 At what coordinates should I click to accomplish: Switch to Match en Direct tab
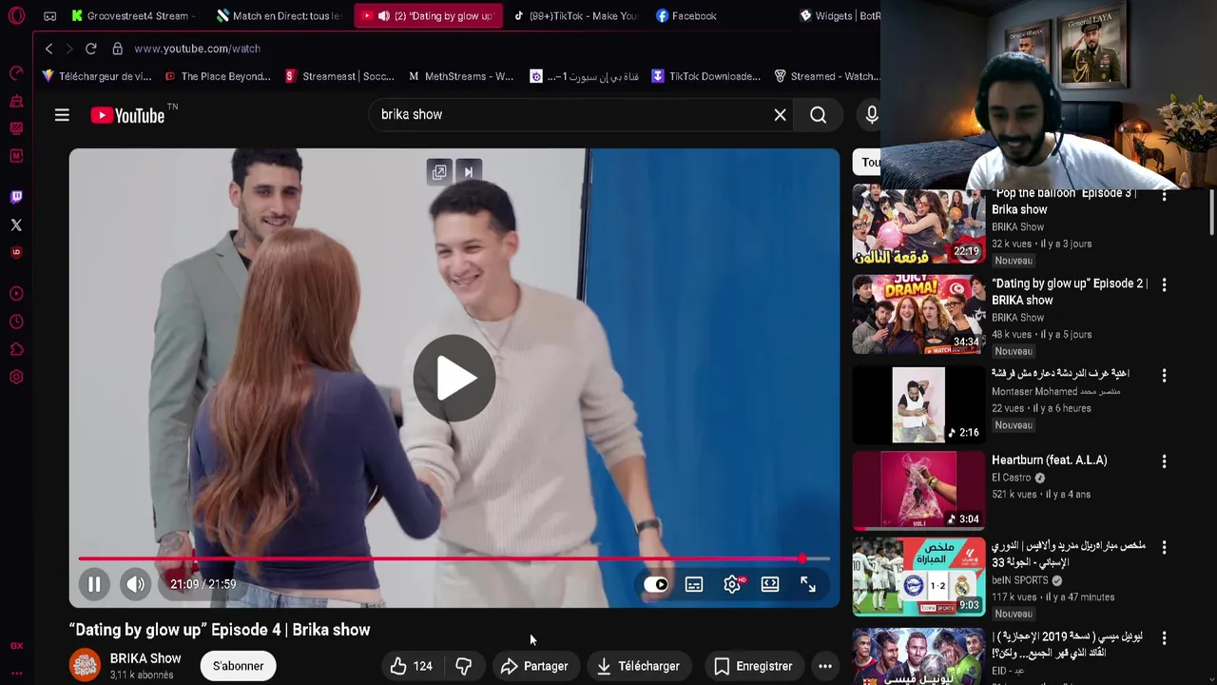point(279,15)
